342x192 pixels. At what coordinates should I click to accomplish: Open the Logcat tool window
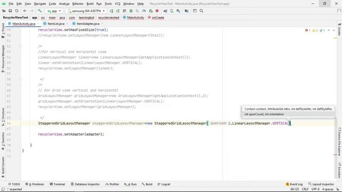(x=164, y=184)
